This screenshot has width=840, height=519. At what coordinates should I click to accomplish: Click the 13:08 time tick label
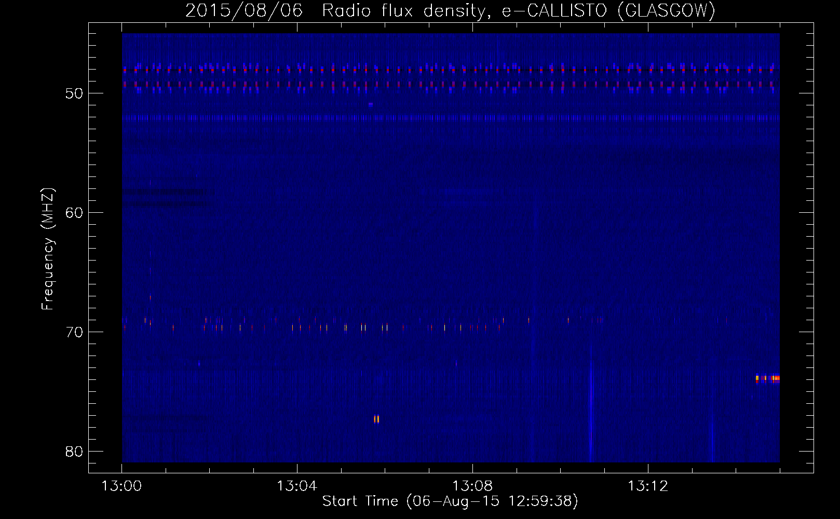(472, 486)
